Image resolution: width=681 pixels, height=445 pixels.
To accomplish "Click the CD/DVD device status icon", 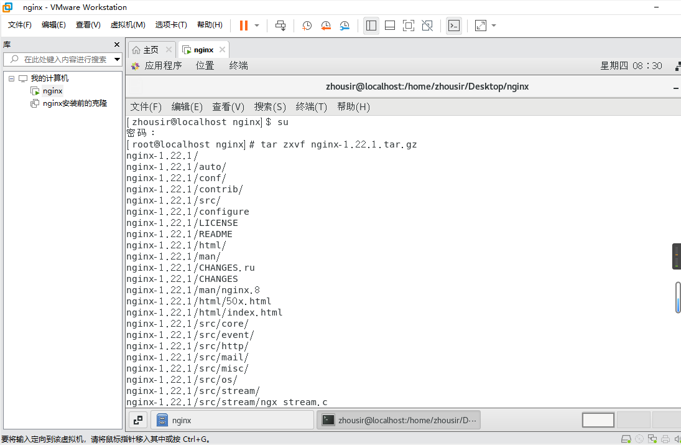I will point(639,439).
